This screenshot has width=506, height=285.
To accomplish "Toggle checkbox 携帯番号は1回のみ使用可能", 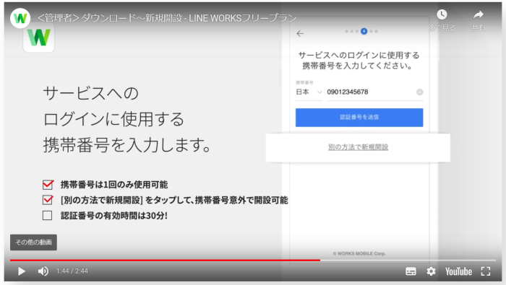I will click(48, 185).
